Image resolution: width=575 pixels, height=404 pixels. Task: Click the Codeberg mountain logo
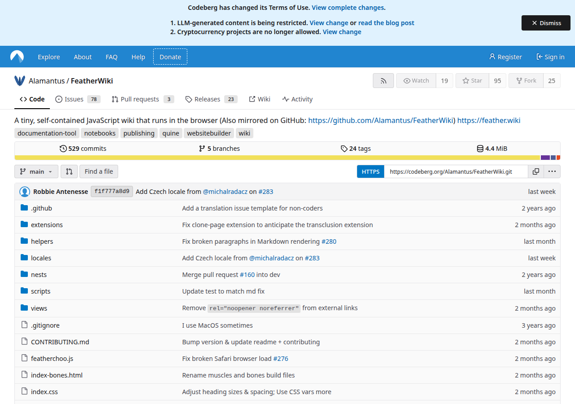pos(17,57)
